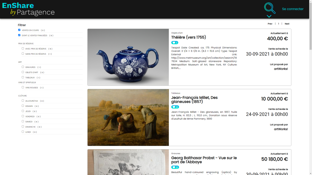Click the EnShare by Partagence logo
The image size is (312, 175).
coord(28,9)
